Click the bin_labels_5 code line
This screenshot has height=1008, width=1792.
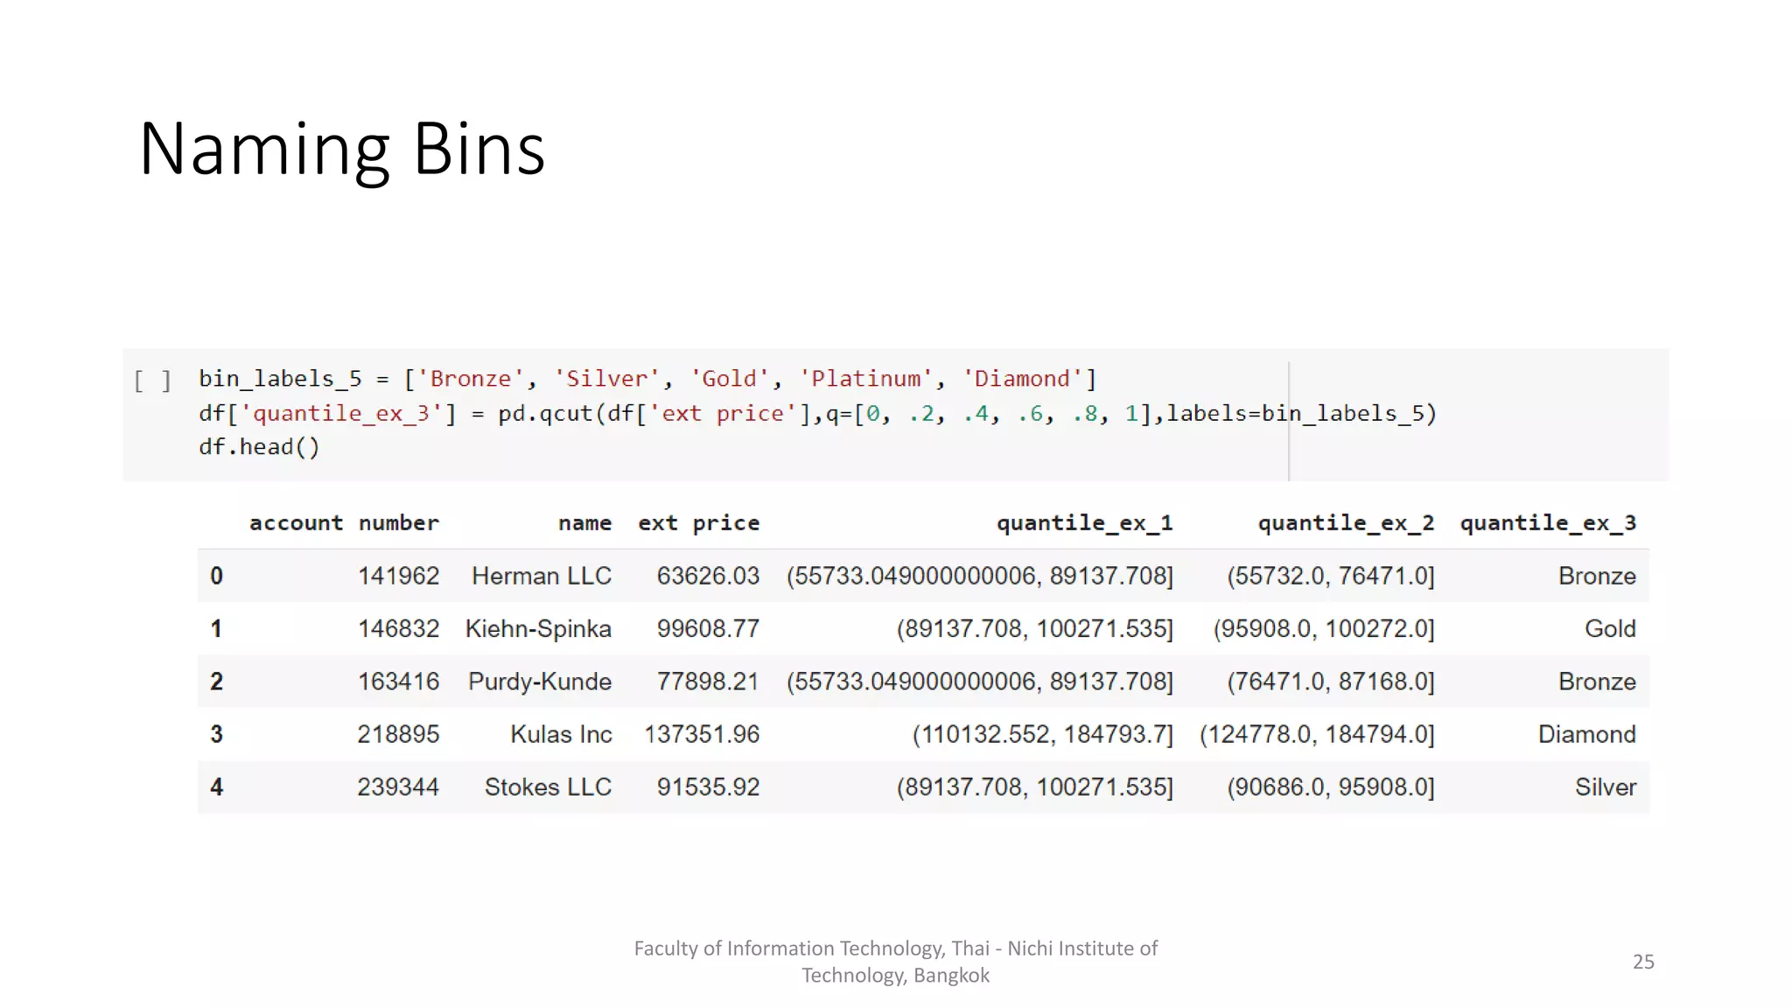click(647, 379)
